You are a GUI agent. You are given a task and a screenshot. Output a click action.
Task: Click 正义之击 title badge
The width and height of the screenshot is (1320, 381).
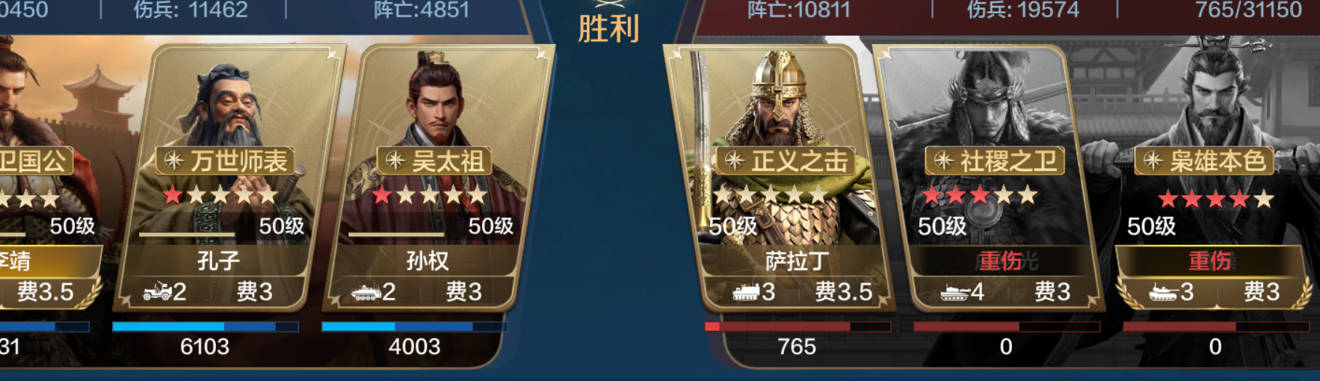pyautogui.click(x=786, y=161)
